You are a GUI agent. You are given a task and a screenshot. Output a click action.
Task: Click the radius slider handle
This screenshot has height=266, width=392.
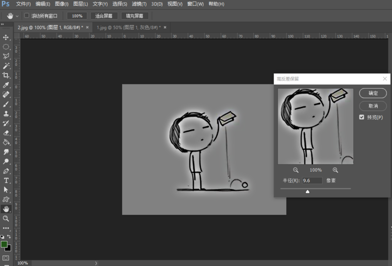[x=307, y=191]
